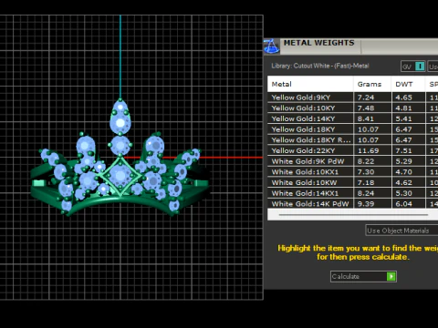The image size is (438, 328).
Task: Click the 5.41 DWT cell
Action: [408, 118]
